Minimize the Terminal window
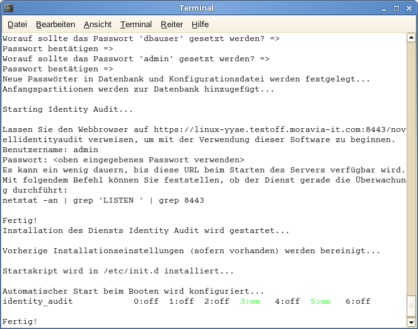Viewport: 418px width, 329px height. click(x=384, y=8)
